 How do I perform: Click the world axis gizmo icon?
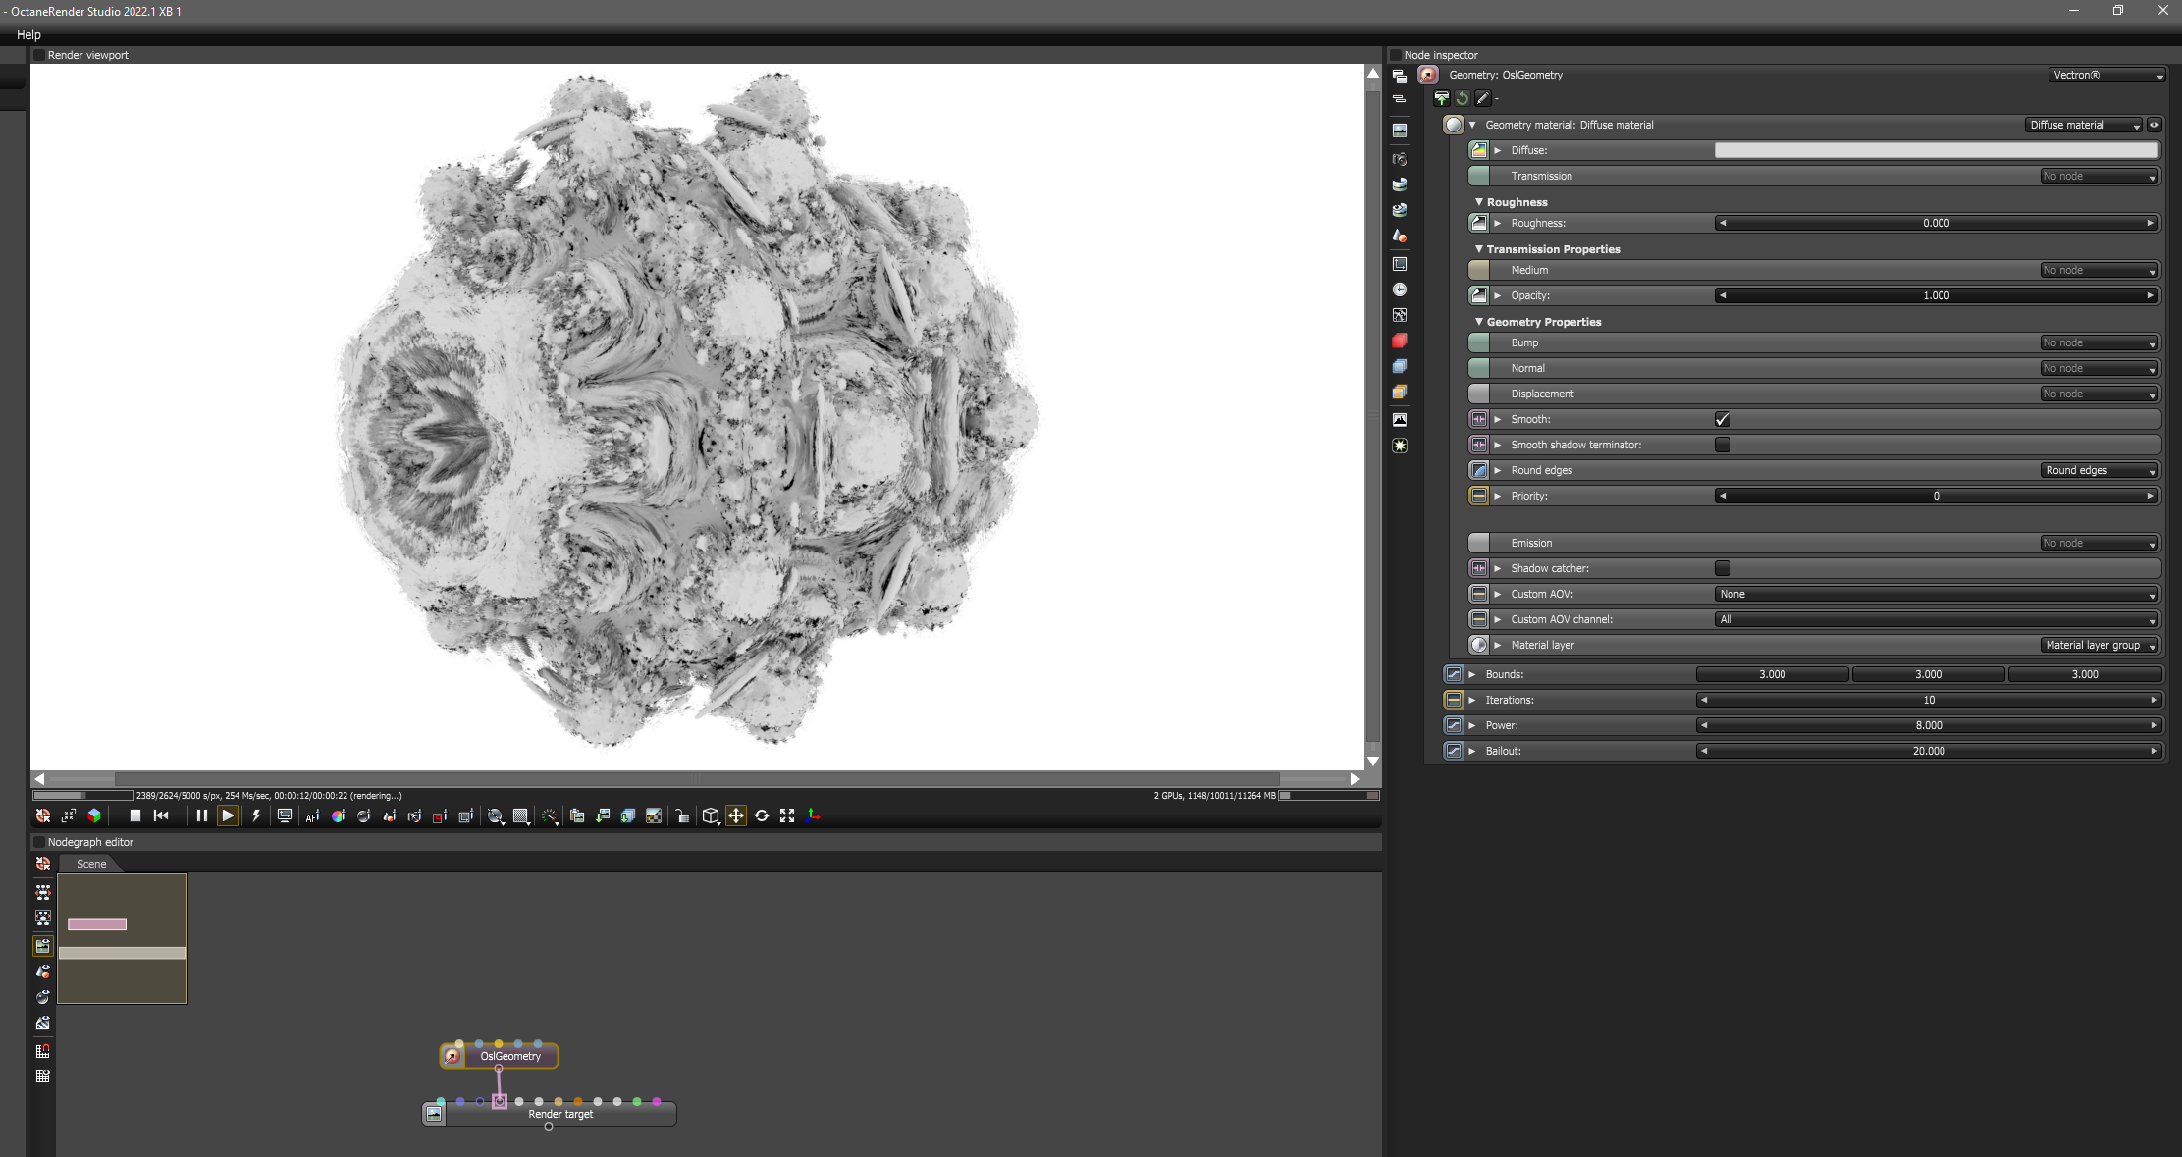(813, 815)
